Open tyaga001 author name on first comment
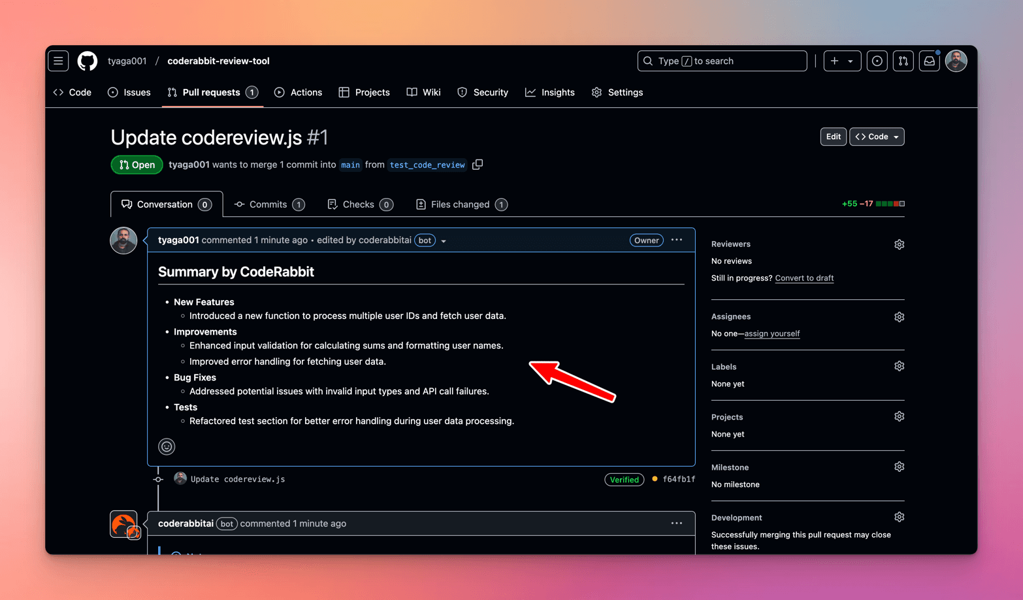 (178, 240)
